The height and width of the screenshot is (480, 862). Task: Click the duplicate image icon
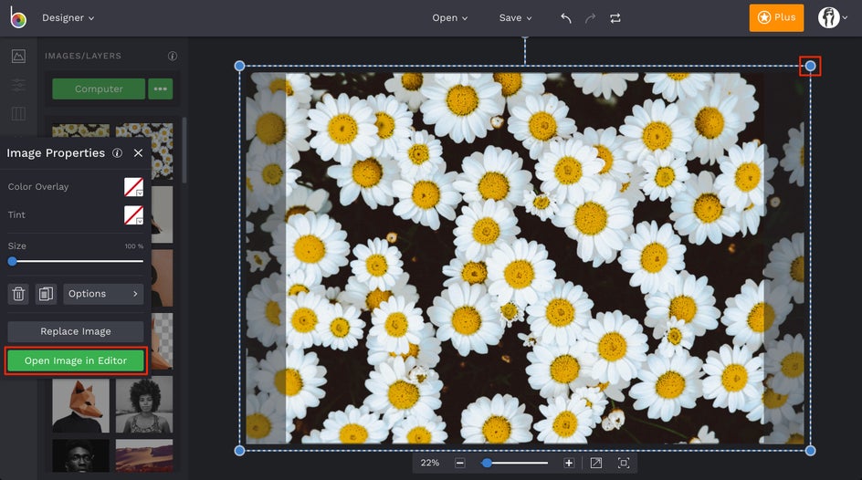pyautogui.click(x=46, y=294)
